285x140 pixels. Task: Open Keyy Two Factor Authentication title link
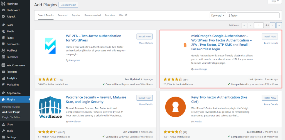[x=219, y=100]
